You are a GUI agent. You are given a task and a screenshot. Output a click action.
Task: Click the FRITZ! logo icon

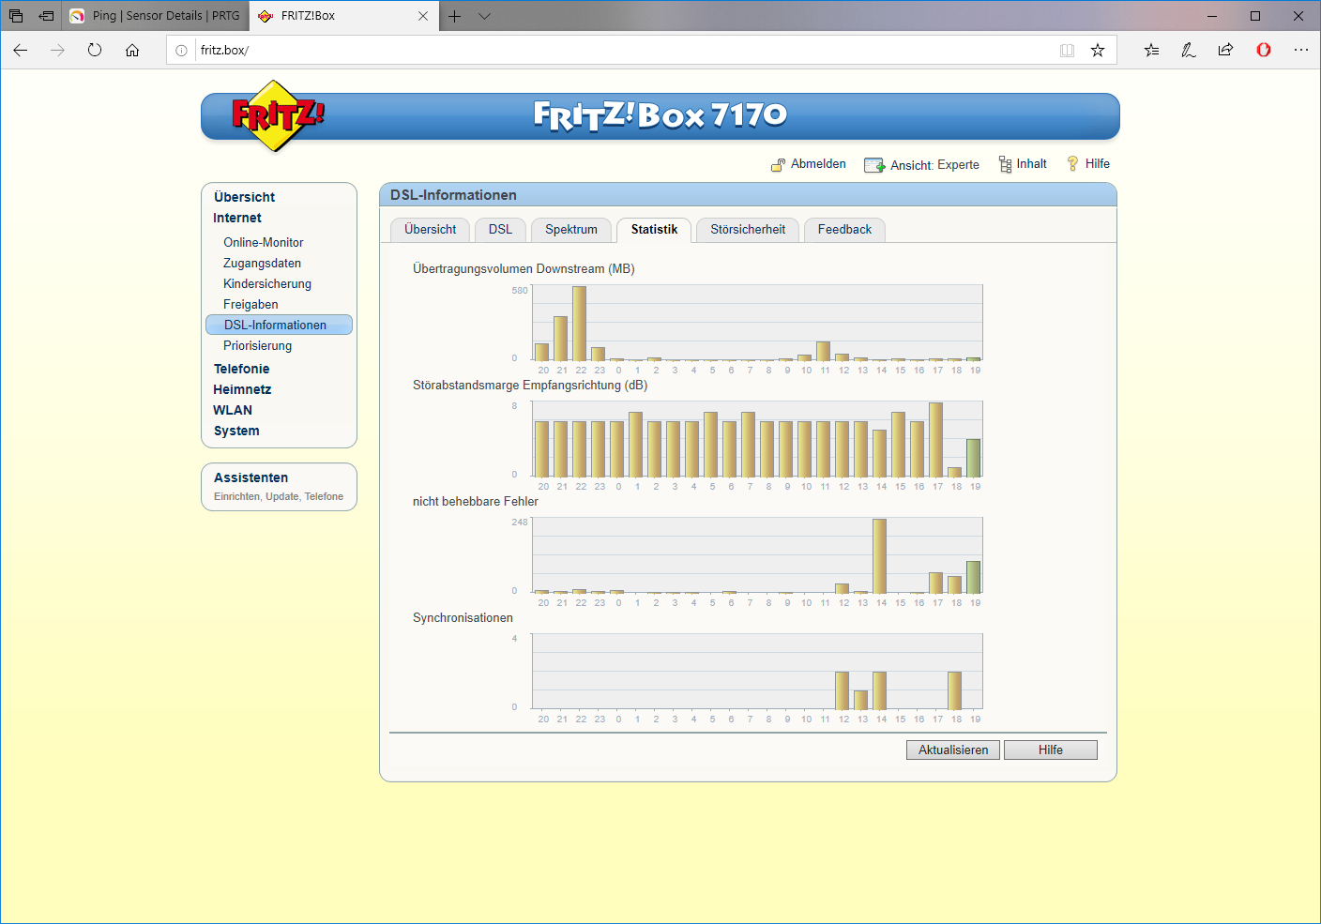point(276,116)
